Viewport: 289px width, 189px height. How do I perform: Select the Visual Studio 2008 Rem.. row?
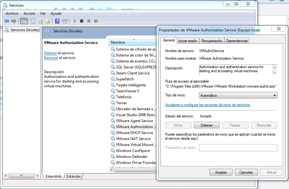click(133, 115)
